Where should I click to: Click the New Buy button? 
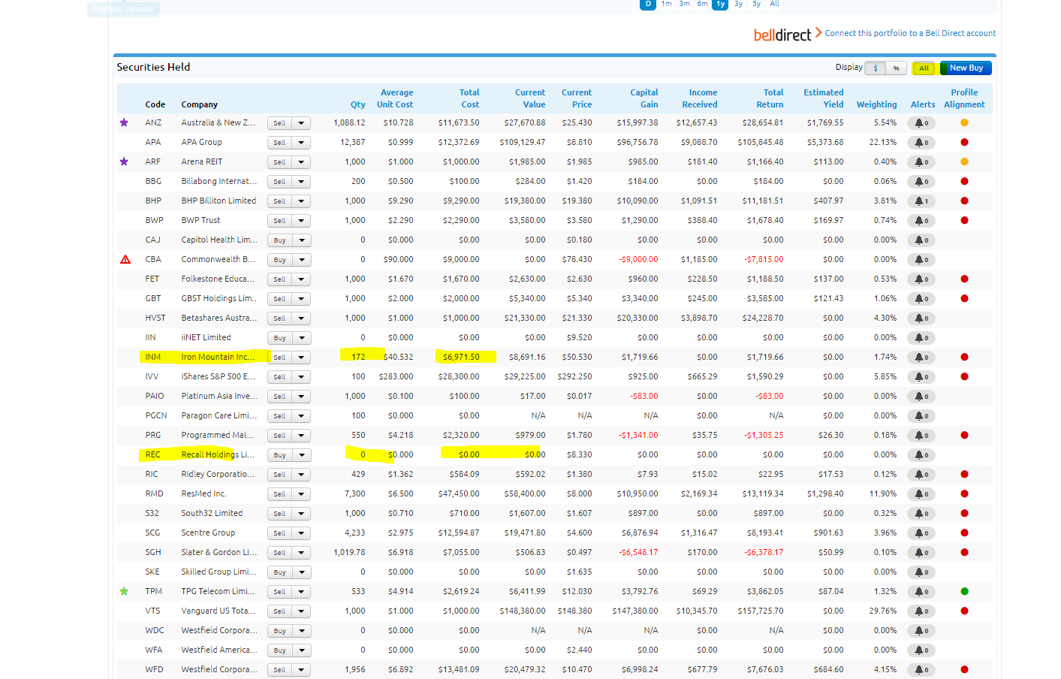966,68
